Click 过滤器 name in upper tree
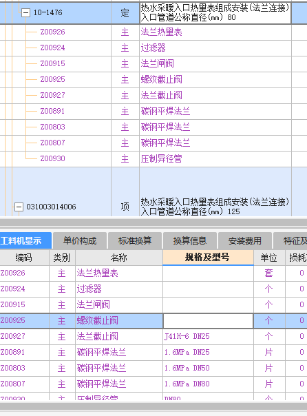 pos(153,48)
